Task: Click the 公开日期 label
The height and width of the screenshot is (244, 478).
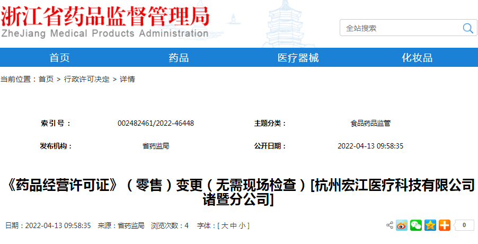Action: (x=270, y=146)
